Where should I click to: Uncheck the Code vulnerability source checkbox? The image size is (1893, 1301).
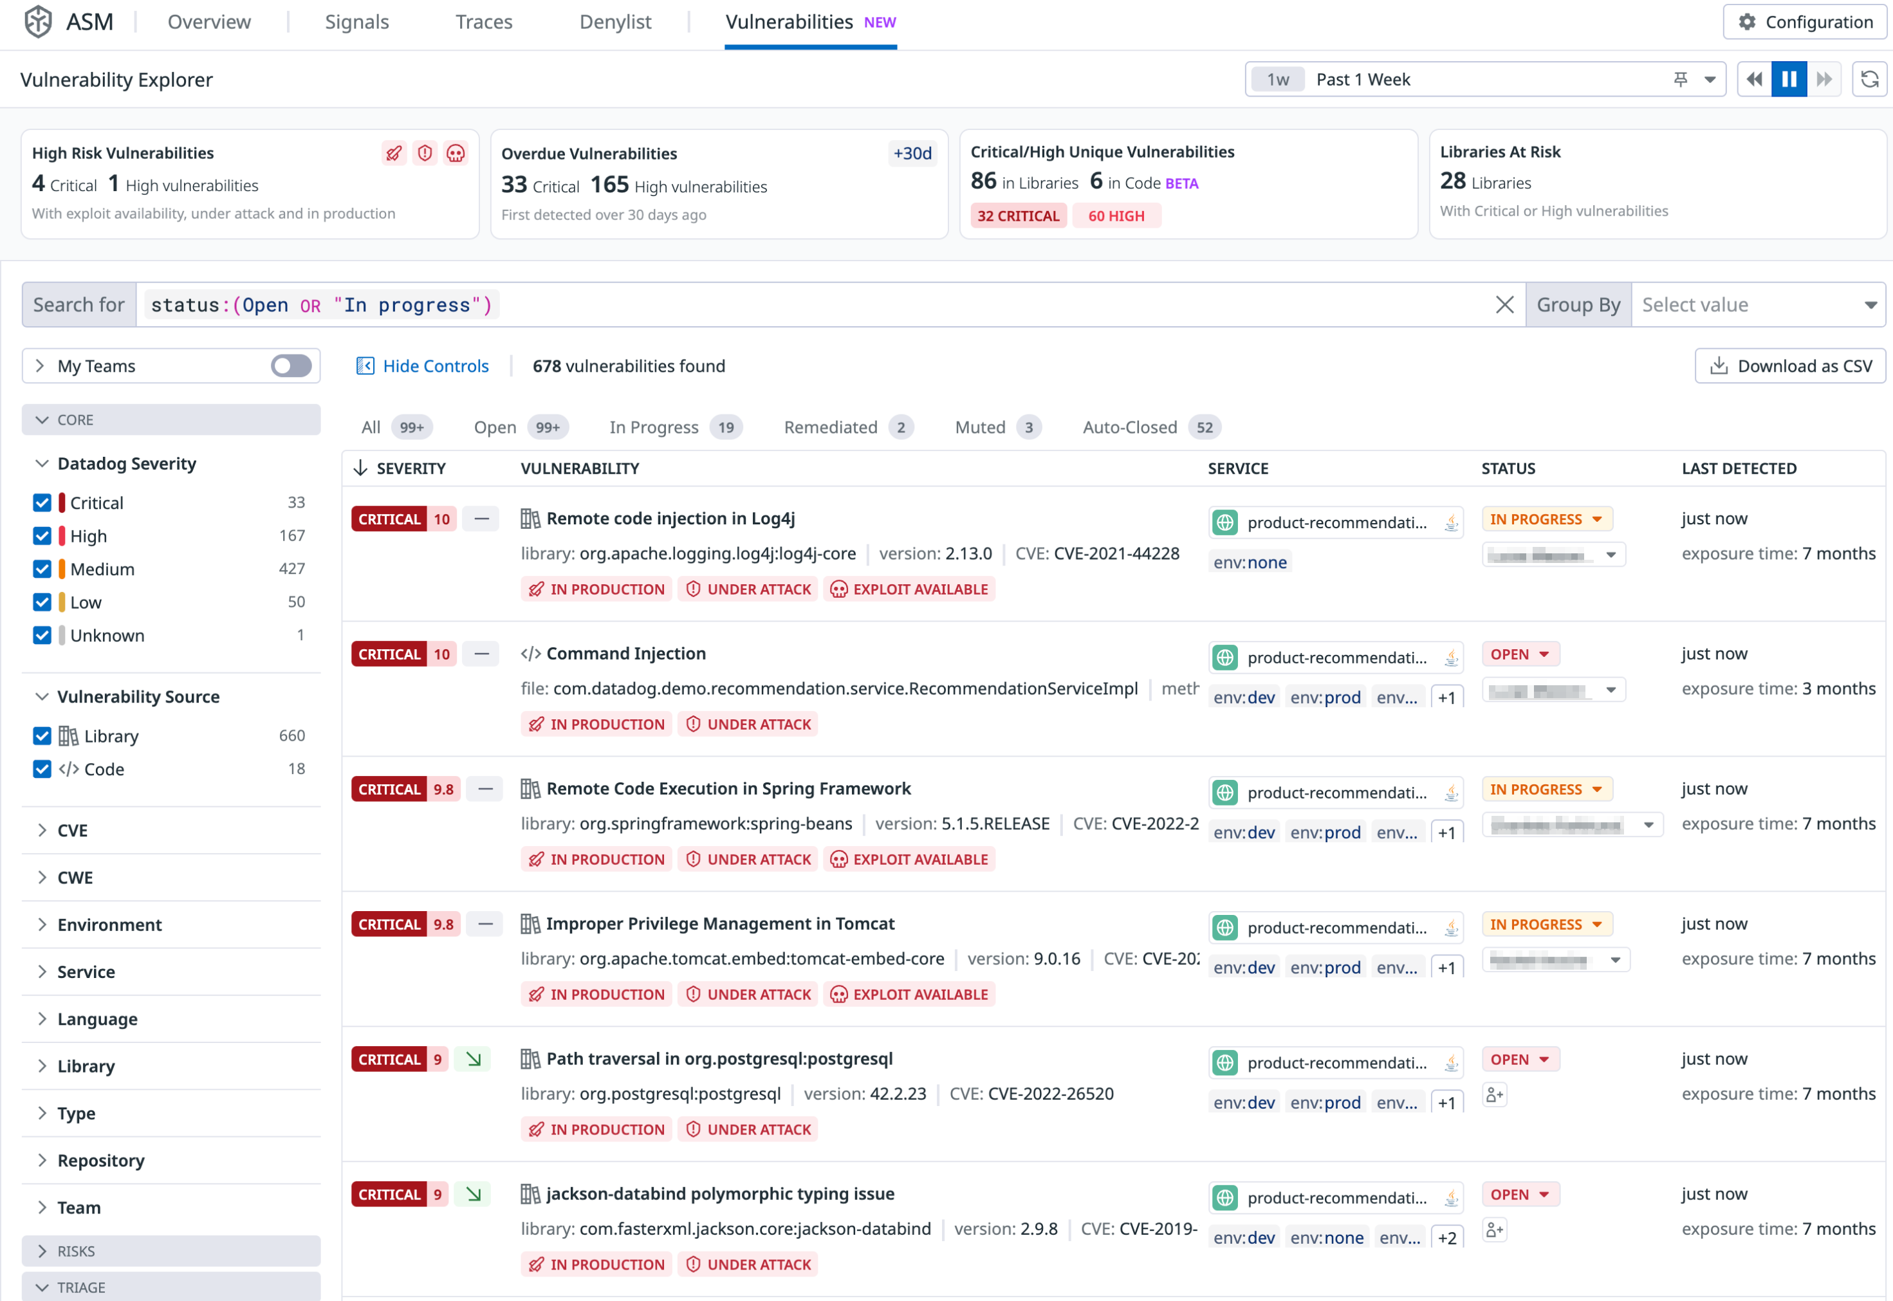pos(42,769)
